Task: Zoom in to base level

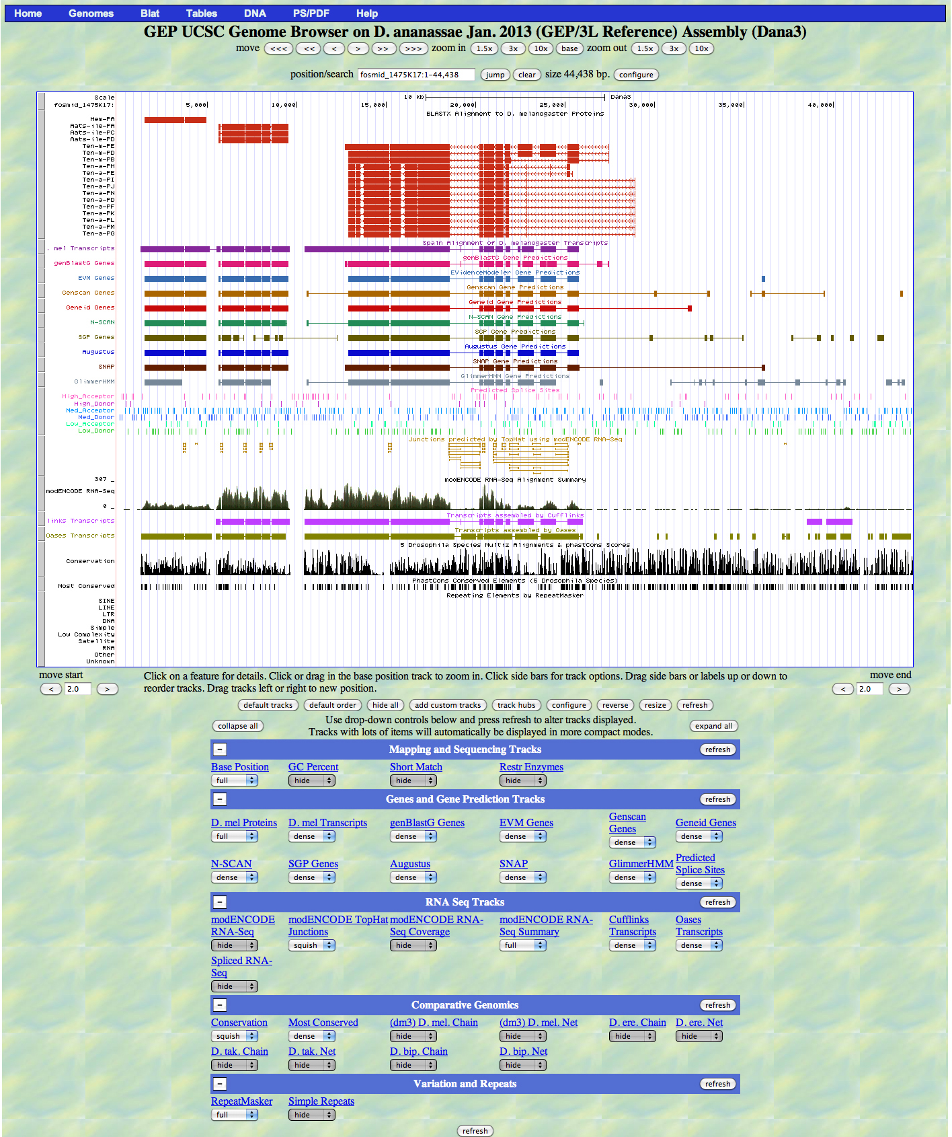Action: pyautogui.click(x=569, y=48)
